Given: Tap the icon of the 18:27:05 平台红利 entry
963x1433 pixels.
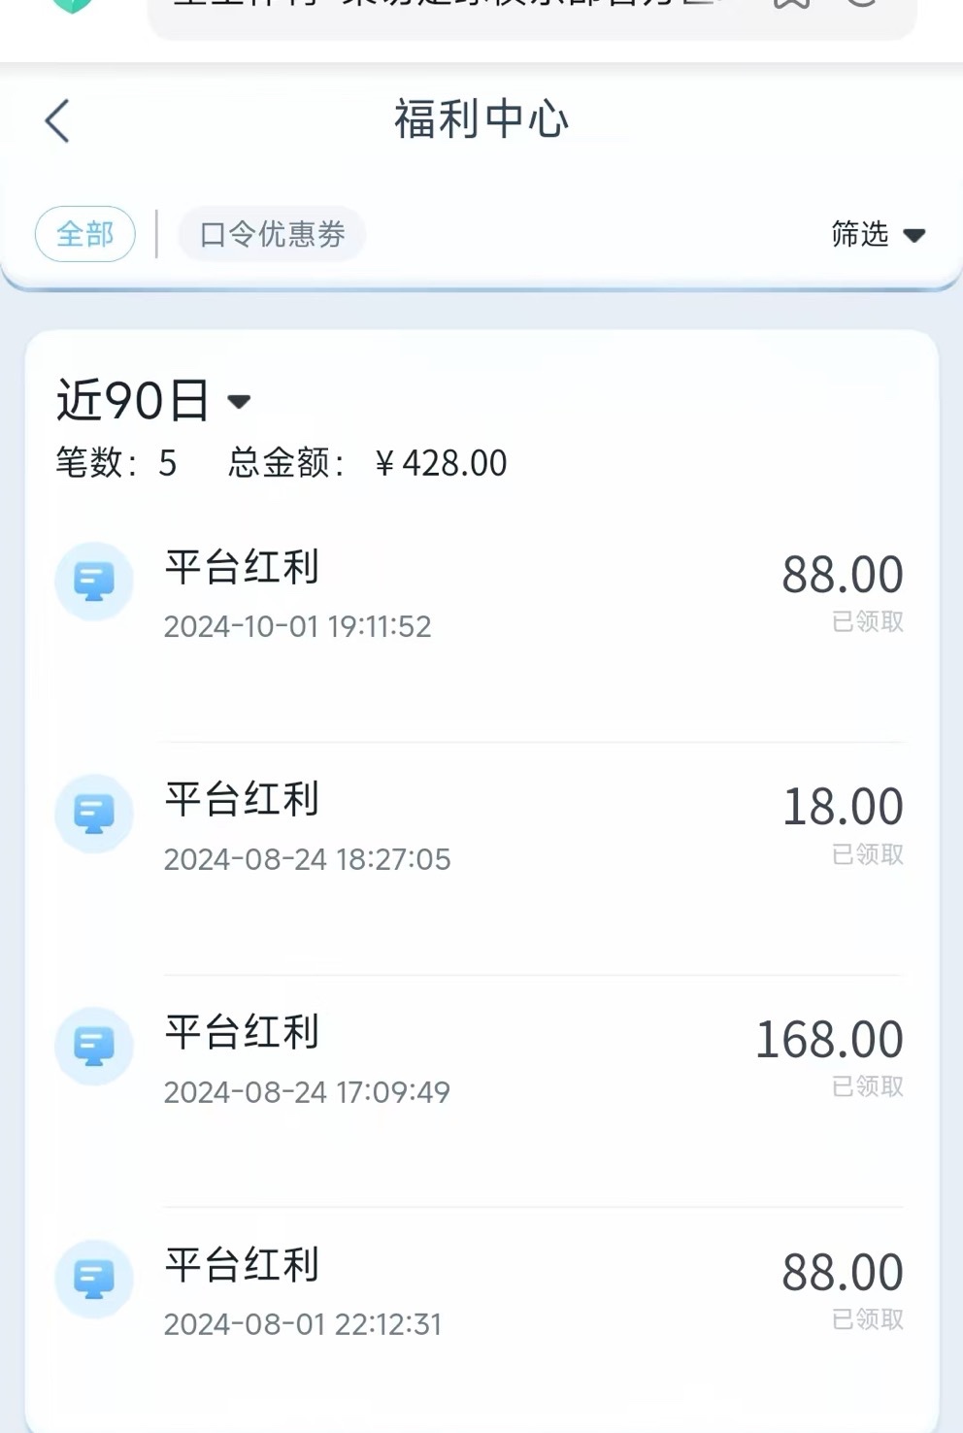Looking at the screenshot, I should (94, 814).
